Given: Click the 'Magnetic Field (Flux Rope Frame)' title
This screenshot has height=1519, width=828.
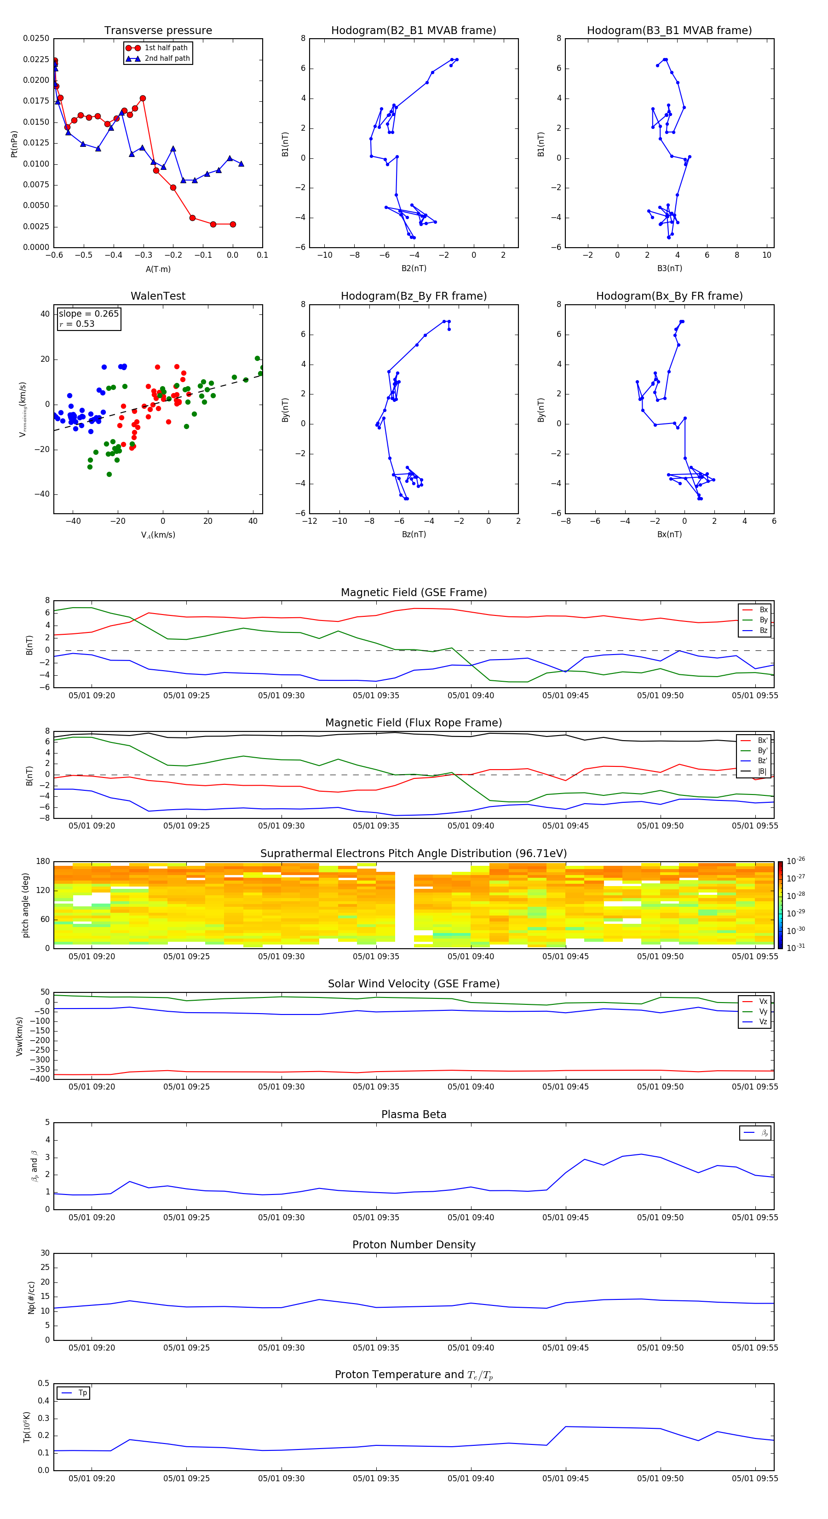Looking at the screenshot, I should coord(414,723).
